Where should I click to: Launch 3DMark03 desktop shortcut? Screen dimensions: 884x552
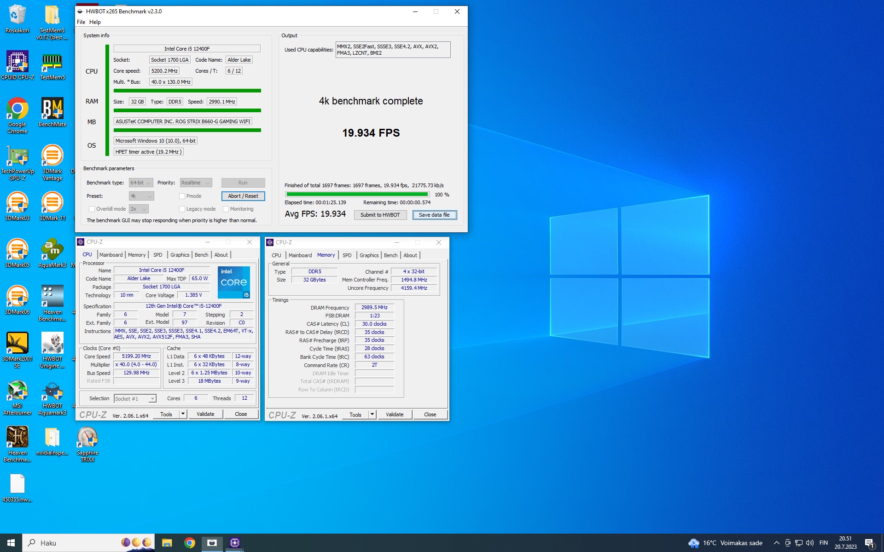[17, 207]
